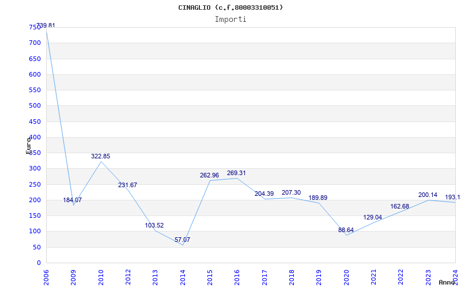Click the Anno x-axis label
The width and height of the screenshot is (461, 288).
(447, 282)
